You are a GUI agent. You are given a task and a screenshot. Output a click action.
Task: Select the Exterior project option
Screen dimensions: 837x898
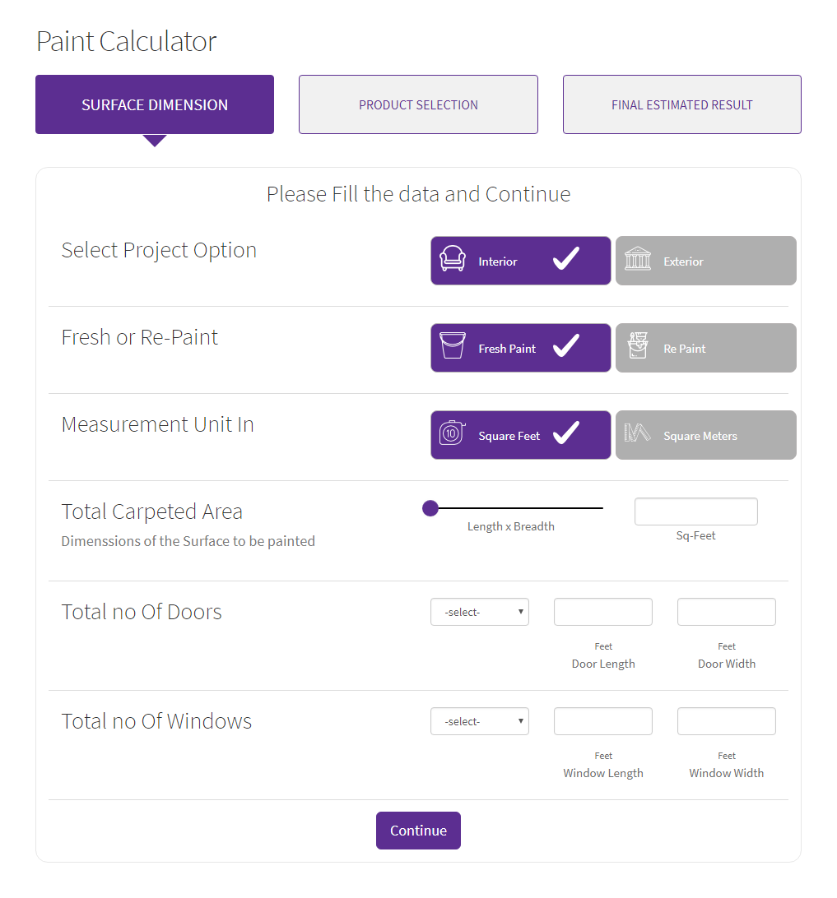pos(705,261)
